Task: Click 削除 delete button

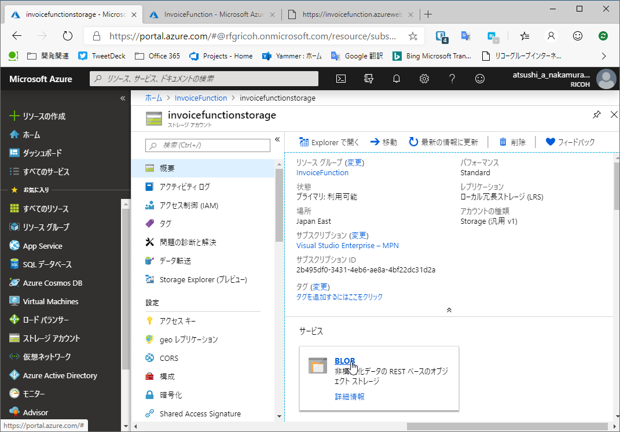Action: 512,142
